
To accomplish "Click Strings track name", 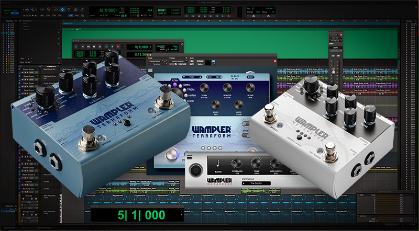I will click(29, 195).
